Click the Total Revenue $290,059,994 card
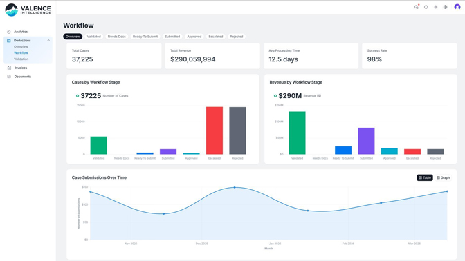The height and width of the screenshot is (261, 465). [212, 56]
